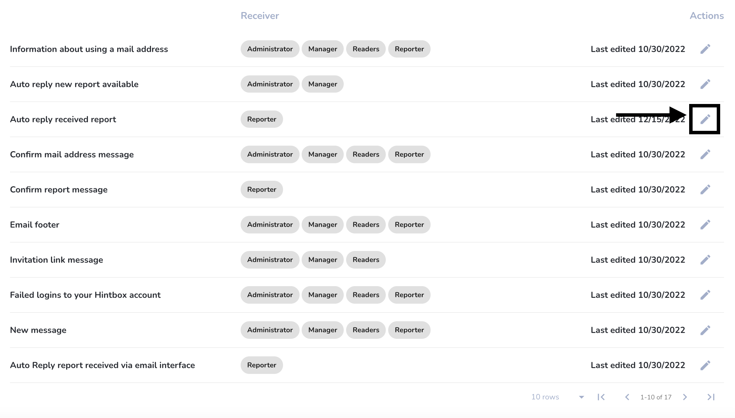Click the '1-10 of 17' pagination text
Viewport: 735px width, 418px height.
[x=656, y=397]
